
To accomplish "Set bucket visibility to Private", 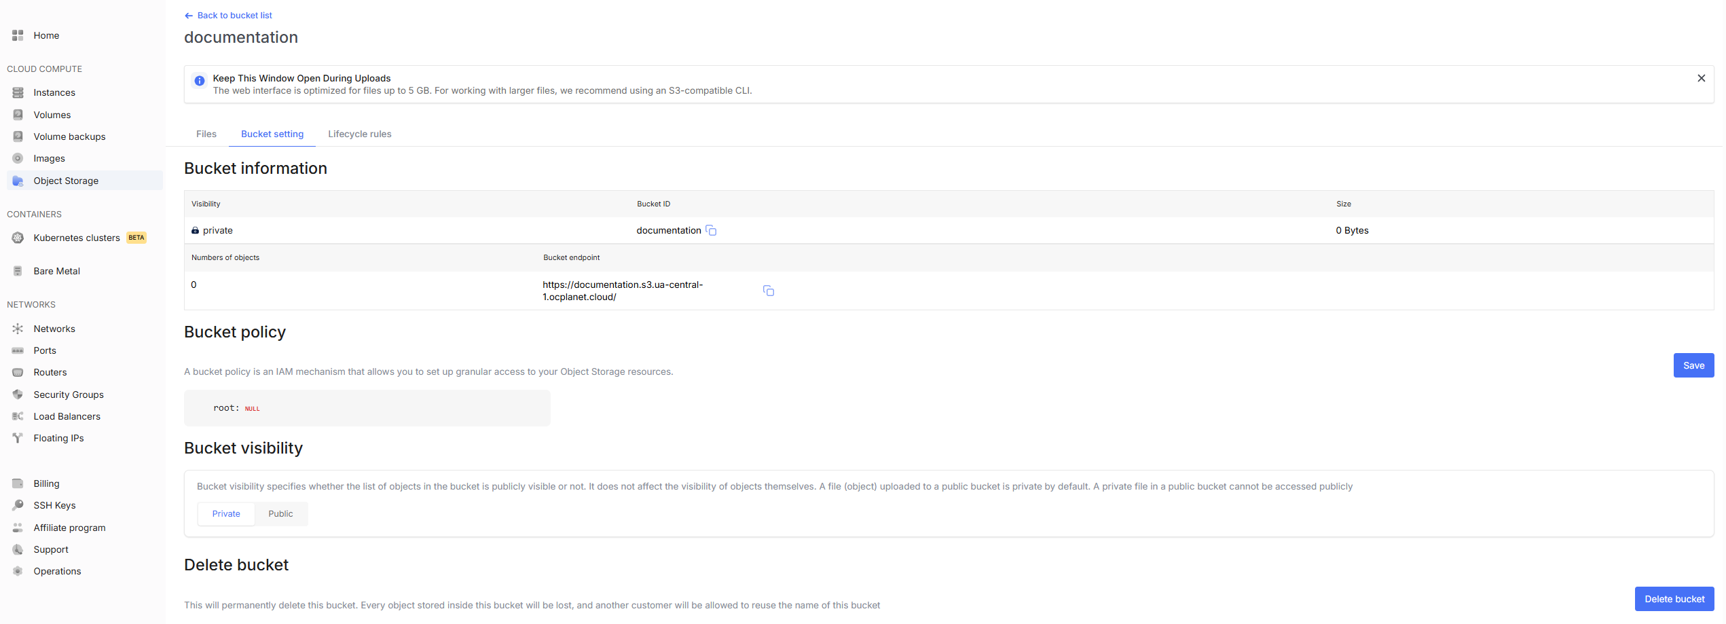I will coord(226,514).
